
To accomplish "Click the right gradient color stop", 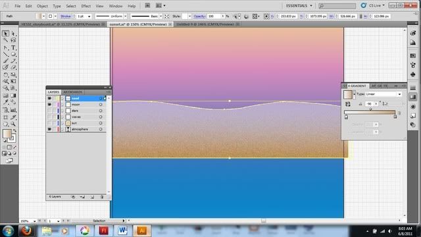I will click(x=395, y=117).
